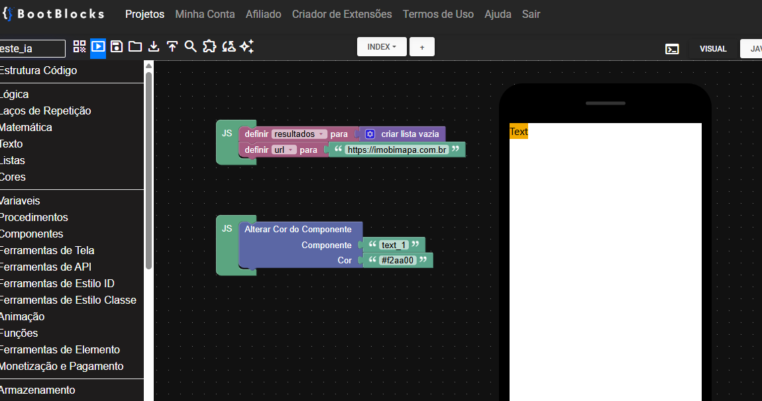Click the AI sparkles icon
The width and height of the screenshot is (762, 401).
click(247, 46)
